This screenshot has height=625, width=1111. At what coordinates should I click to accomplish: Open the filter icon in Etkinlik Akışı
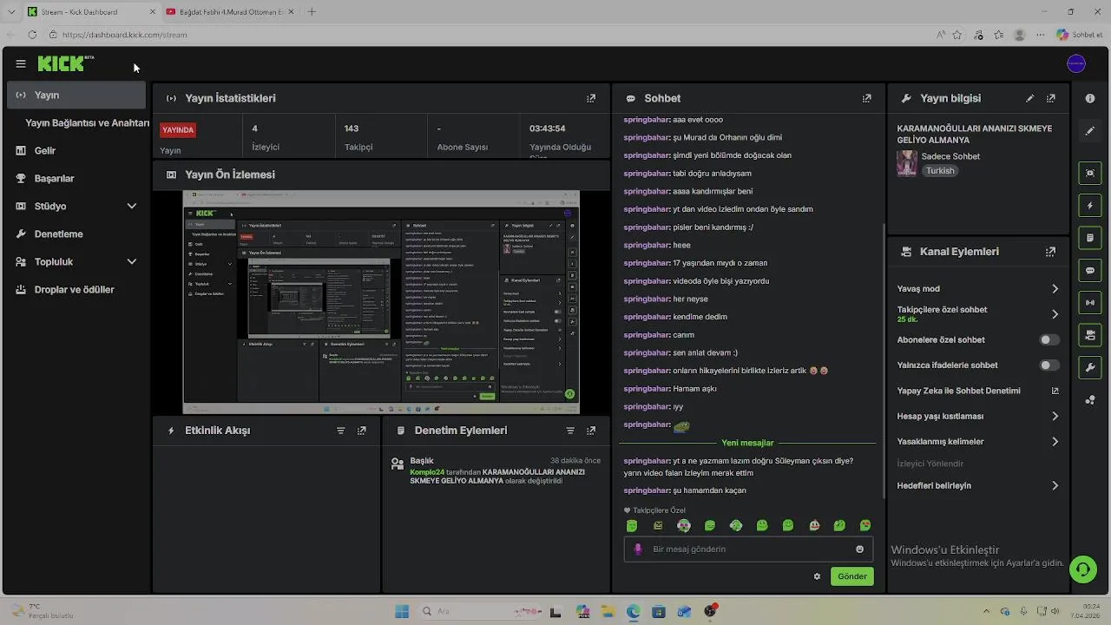coord(340,431)
